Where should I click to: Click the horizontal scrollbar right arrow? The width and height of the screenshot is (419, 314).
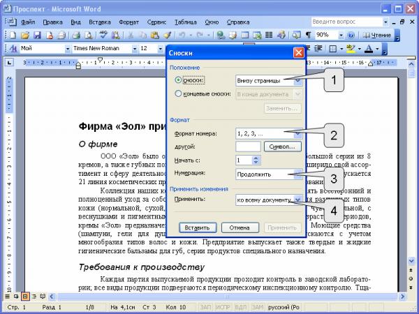(402, 297)
